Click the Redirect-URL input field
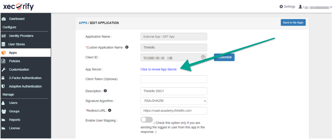This screenshot has width=334, height=140. (x=174, y=111)
